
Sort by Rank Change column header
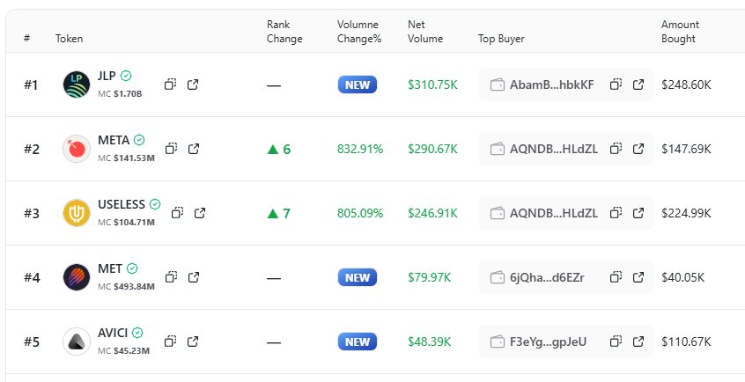[x=284, y=32]
